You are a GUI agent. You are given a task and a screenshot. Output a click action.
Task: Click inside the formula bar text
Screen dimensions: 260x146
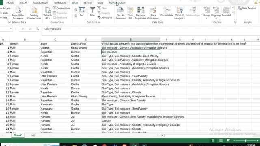coord(53,29)
